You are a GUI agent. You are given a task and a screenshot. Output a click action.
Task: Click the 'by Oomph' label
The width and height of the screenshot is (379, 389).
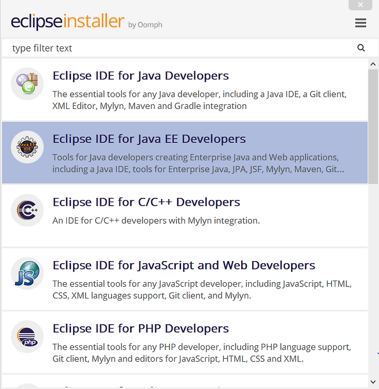[x=145, y=25]
